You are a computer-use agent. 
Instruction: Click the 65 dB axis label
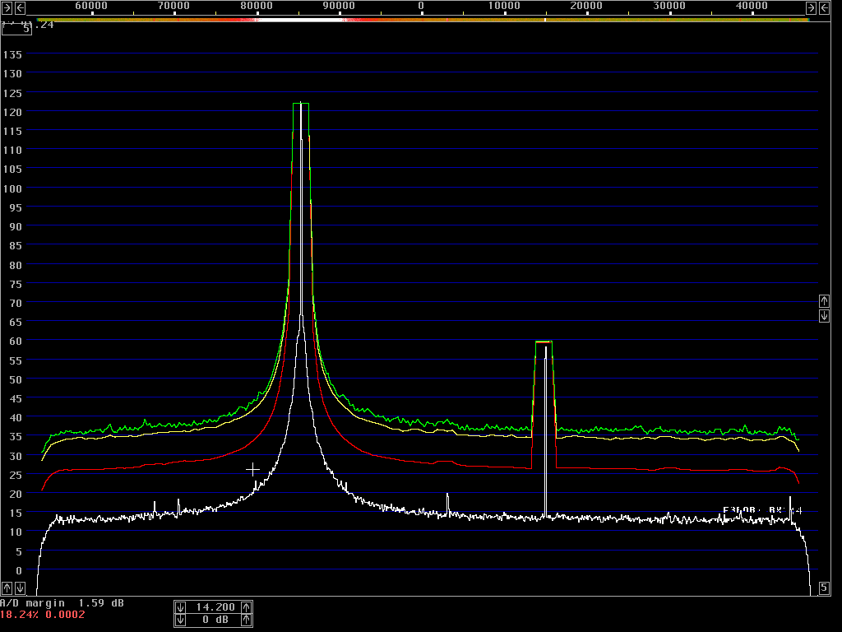(x=16, y=323)
